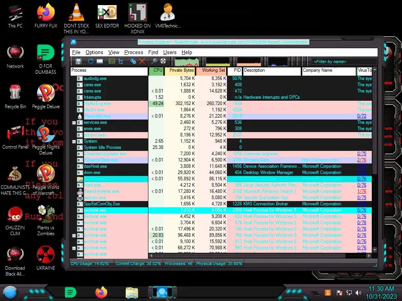Collapse the System tree node
The height and width of the screenshot is (301, 402).
(74, 141)
